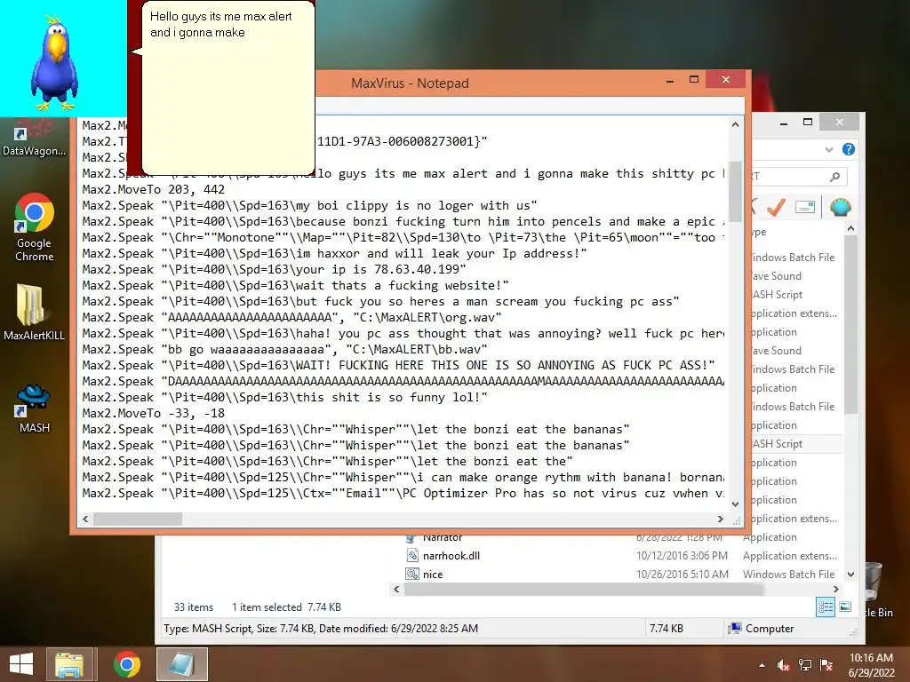Open File Explorer from the taskbar
Image resolution: width=910 pixels, height=682 pixels.
69,664
